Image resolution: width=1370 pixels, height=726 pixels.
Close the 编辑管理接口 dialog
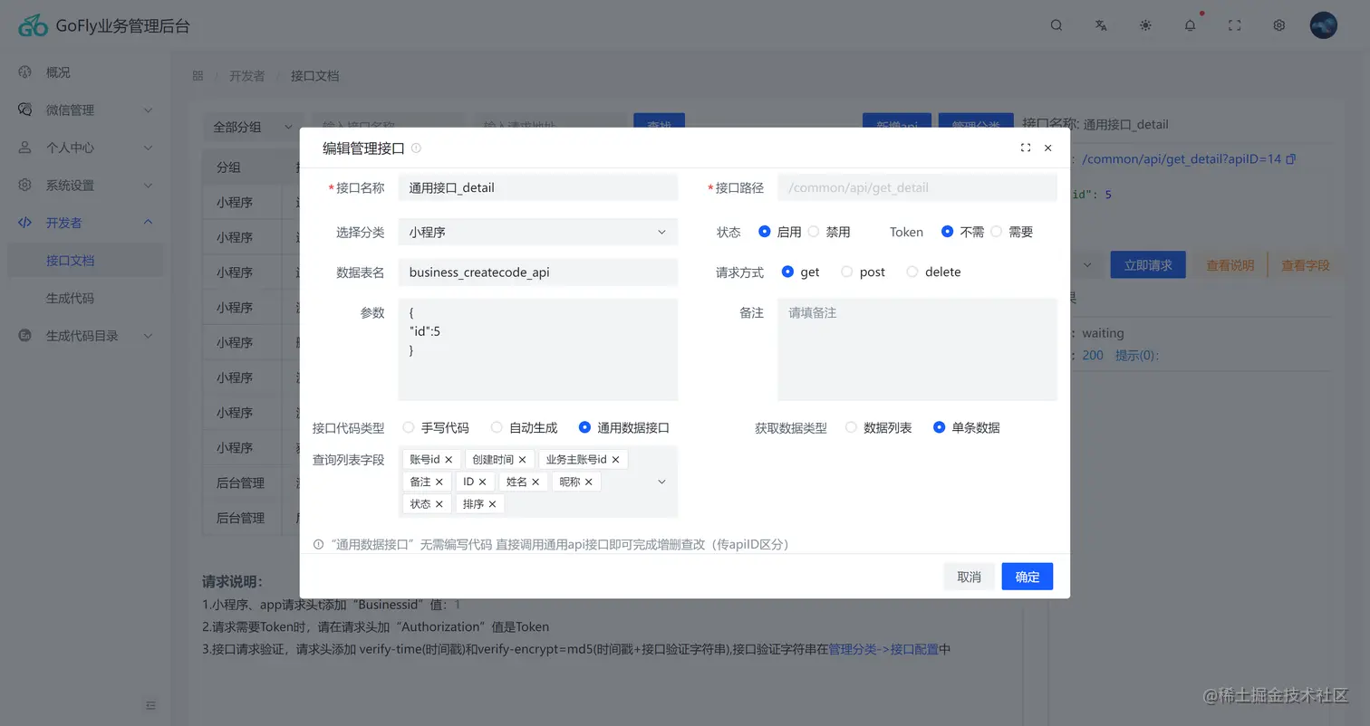(x=1048, y=148)
